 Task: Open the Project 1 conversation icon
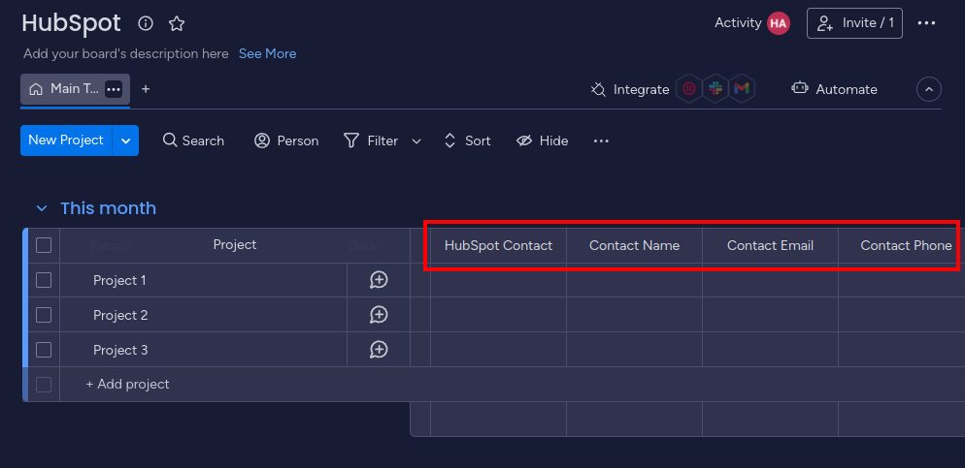pyautogui.click(x=379, y=280)
